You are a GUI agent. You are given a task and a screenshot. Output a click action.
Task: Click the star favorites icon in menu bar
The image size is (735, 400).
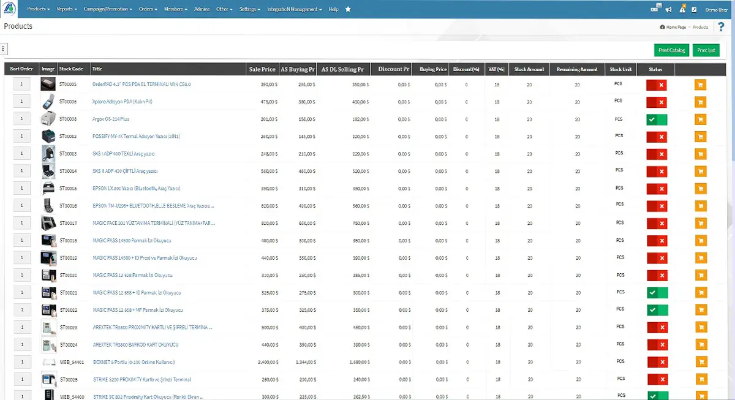[x=348, y=9]
